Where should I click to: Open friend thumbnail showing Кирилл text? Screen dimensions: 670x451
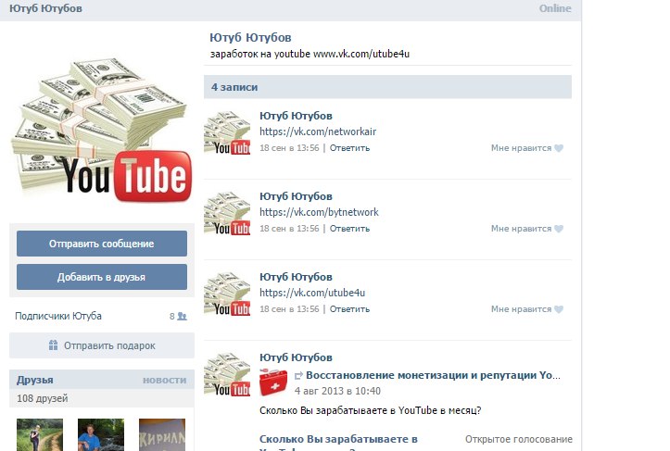coord(162,434)
